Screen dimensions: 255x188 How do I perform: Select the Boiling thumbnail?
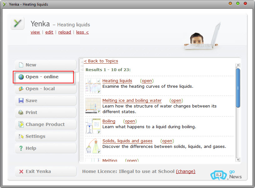[x=93, y=126]
